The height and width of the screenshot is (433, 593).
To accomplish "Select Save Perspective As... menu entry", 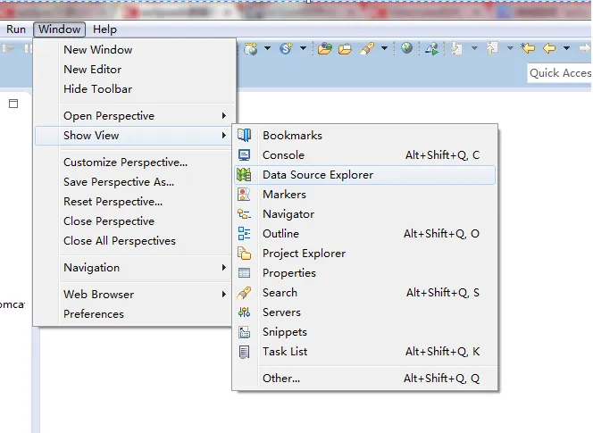I will point(134,182).
